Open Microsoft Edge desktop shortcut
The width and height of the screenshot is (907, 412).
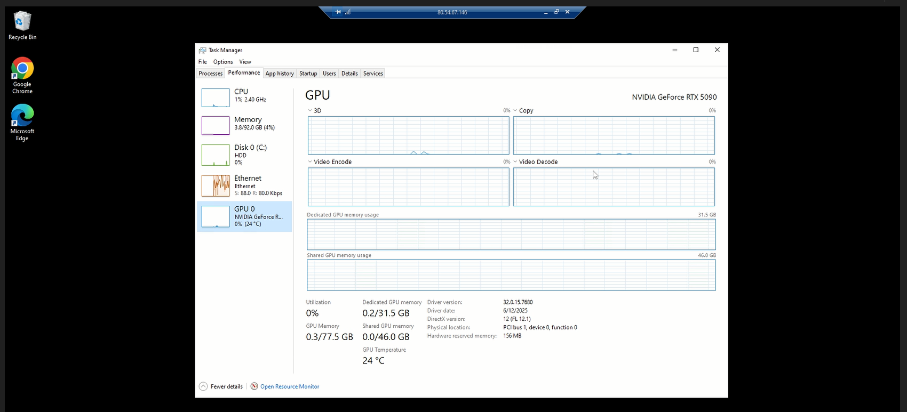pyautogui.click(x=22, y=116)
